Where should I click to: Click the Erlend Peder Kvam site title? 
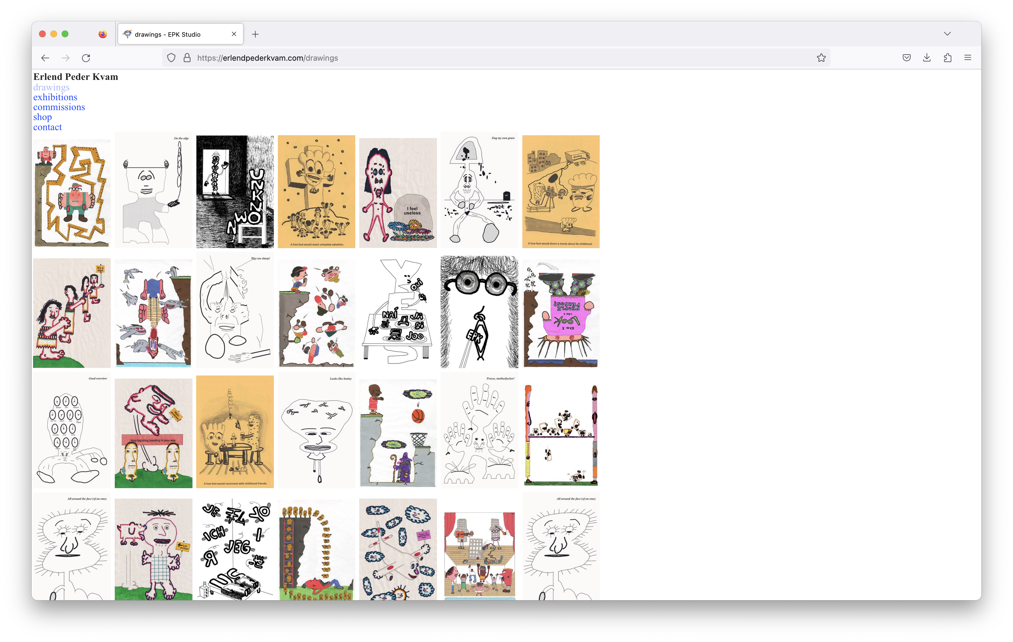76,77
